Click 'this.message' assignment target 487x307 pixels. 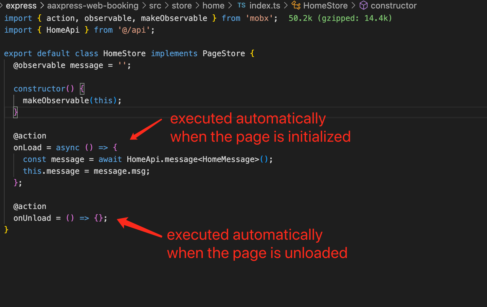pyautogui.click(x=51, y=171)
